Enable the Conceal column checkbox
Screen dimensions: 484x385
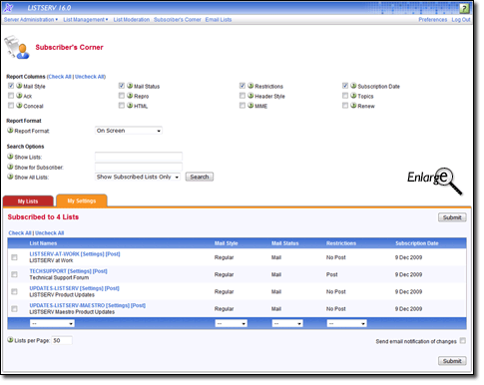[x=11, y=106]
